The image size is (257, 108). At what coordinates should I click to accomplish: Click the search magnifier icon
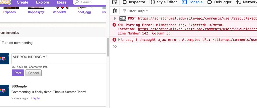click(77, 2)
